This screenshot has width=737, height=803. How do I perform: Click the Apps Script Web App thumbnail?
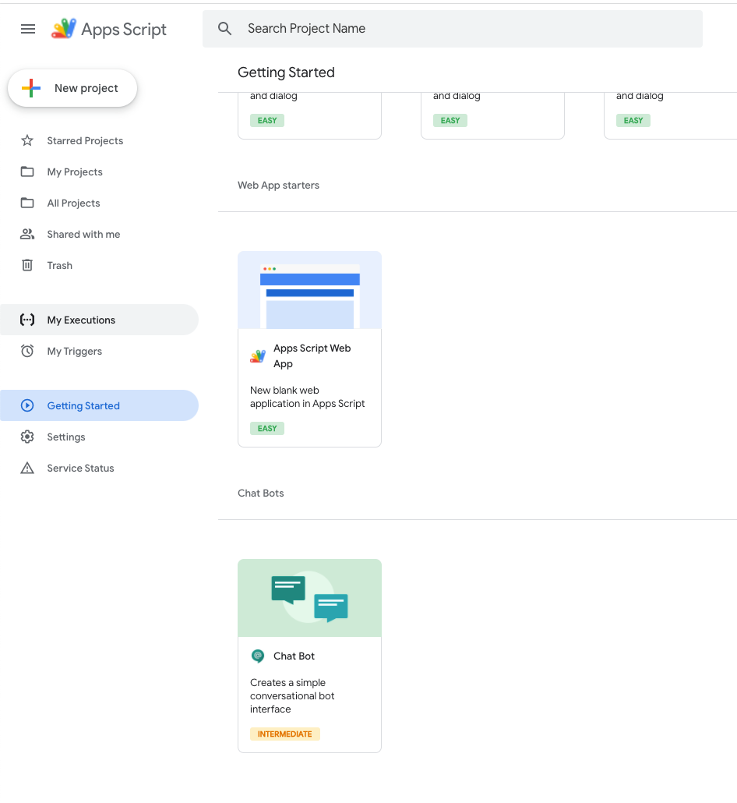coord(309,290)
